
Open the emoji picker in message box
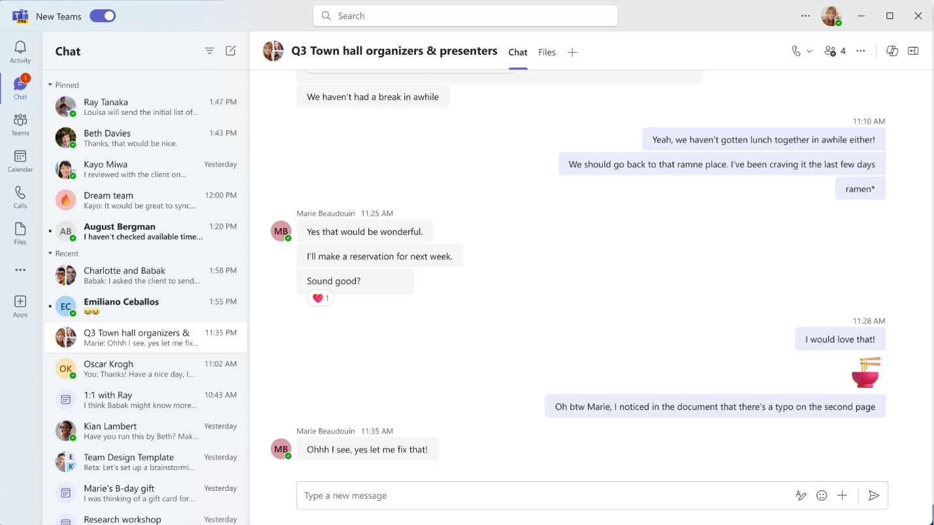click(x=822, y=496)
